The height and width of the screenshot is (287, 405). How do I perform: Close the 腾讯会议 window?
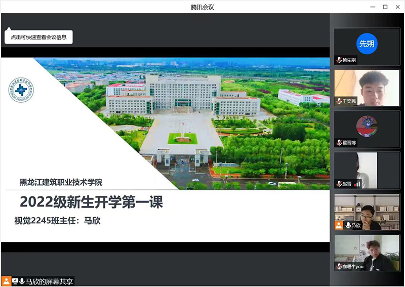(398, 7)
